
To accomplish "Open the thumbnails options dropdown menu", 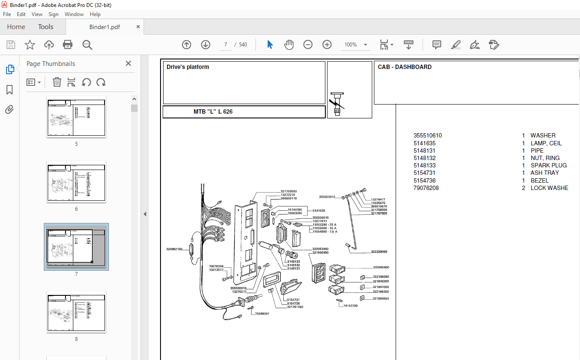I will coord(33,82).
